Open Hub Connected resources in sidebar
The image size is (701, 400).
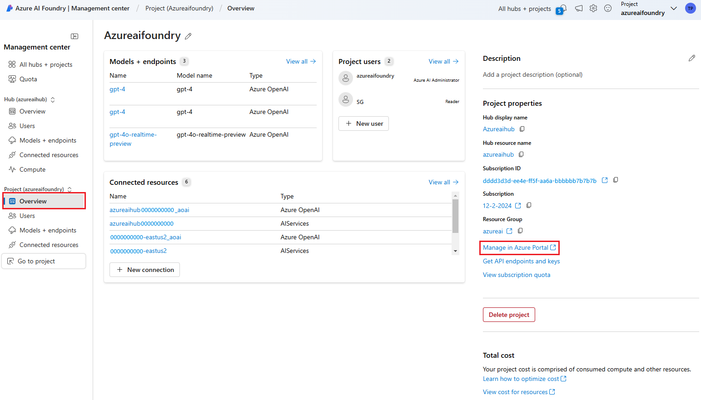coord(49,155)
